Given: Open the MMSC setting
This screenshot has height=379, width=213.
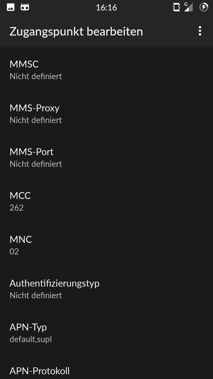Looking at the screenshot, I should [106, 69].
